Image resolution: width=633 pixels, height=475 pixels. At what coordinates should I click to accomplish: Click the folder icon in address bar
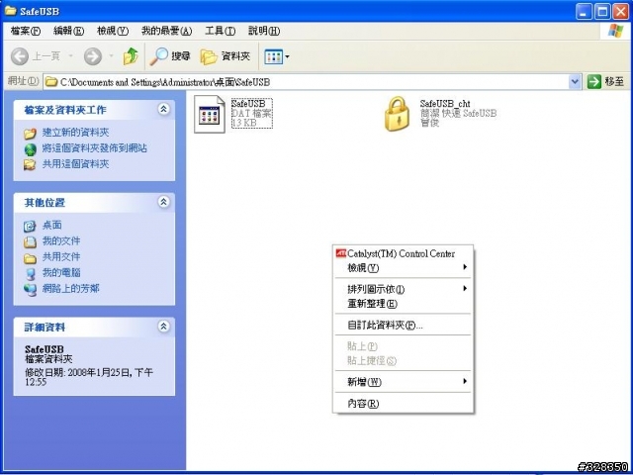pos(50,82)
